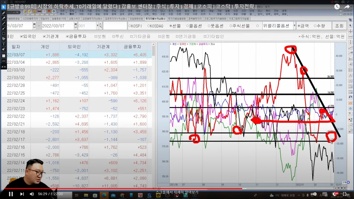Viewport: 354px width, 199px height.
Task: Pause the video playback
Action: [x=11, y=194]
